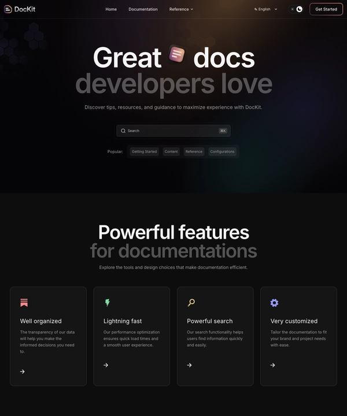
Task: Click the DocKit brand name text
Action: click(25, 9)
